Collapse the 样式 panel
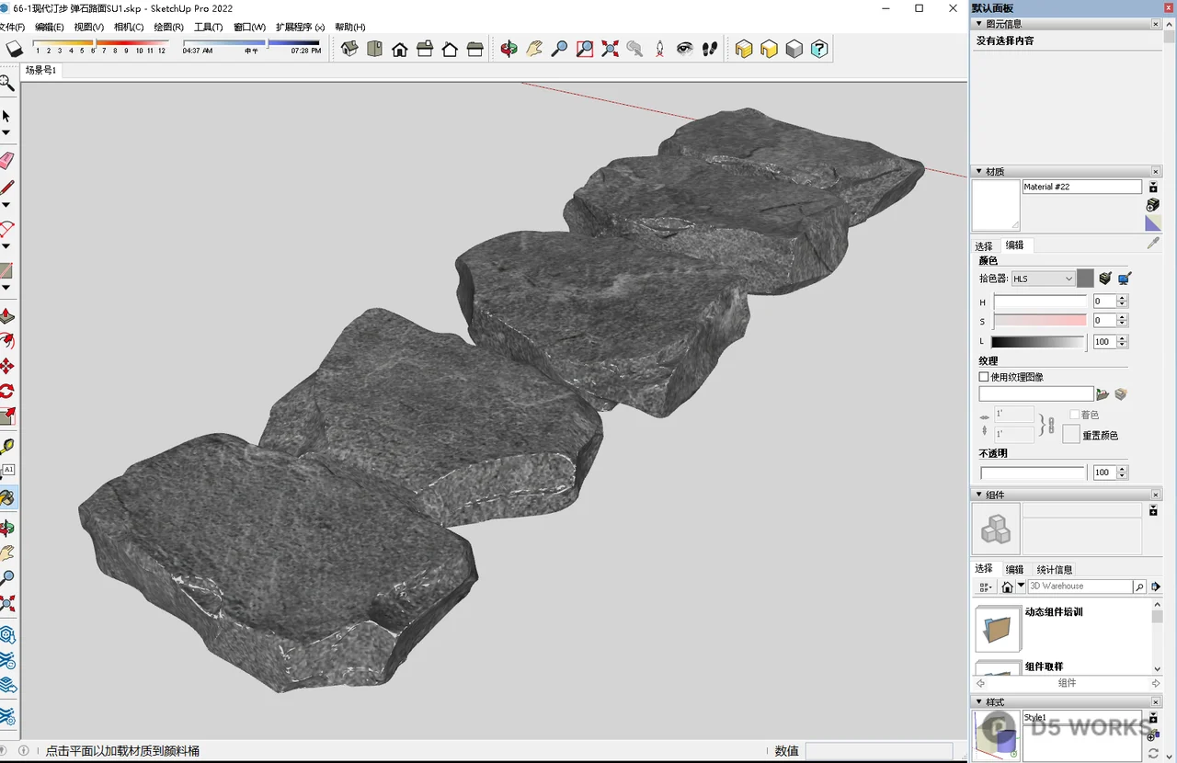This screenshot has width=1177, height=763. click(x=978, y=702)
